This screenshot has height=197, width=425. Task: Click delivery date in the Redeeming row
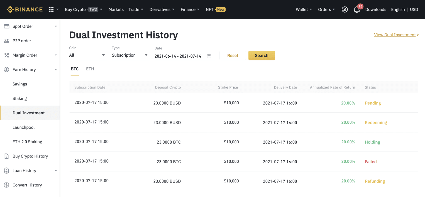280,122
